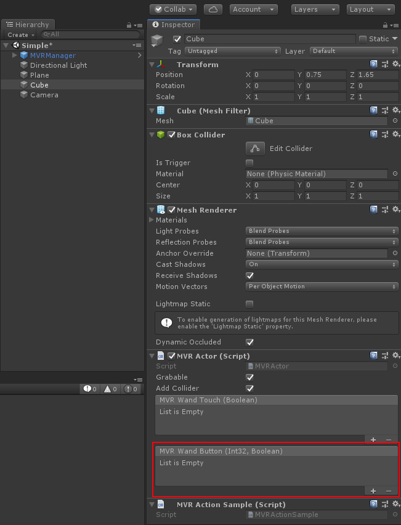Click the object name field Cube
This screenshot has height=525, width=401.
pyautogui.click(x=270, y=39)
